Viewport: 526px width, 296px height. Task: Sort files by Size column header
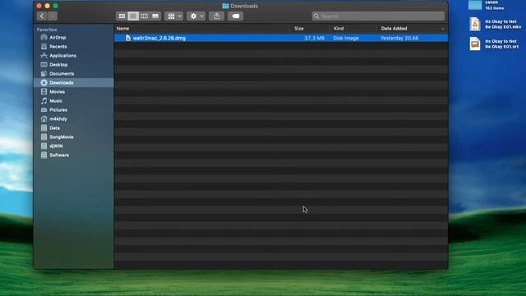tap(299, 29)
